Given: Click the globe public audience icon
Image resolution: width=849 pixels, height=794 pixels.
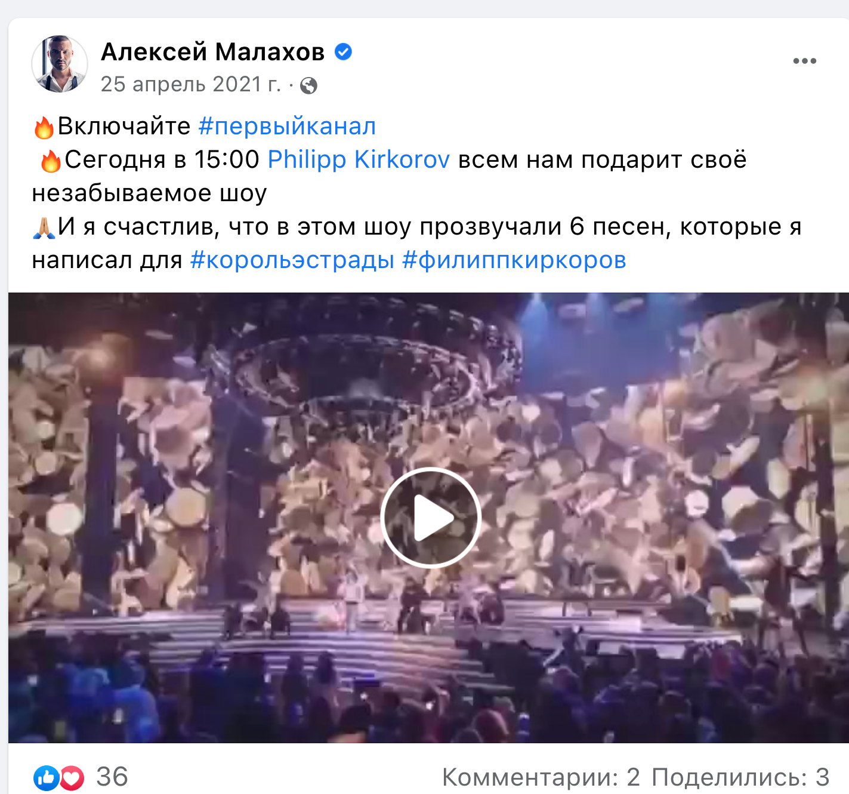Looking at the screenshot, I should (308, 86).
